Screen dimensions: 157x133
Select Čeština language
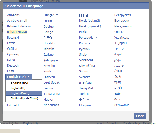(x=12, y=49)
